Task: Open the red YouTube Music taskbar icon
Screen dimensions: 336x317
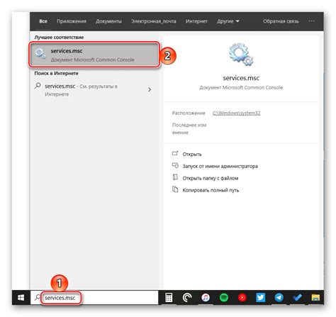Action: [242, 297]
